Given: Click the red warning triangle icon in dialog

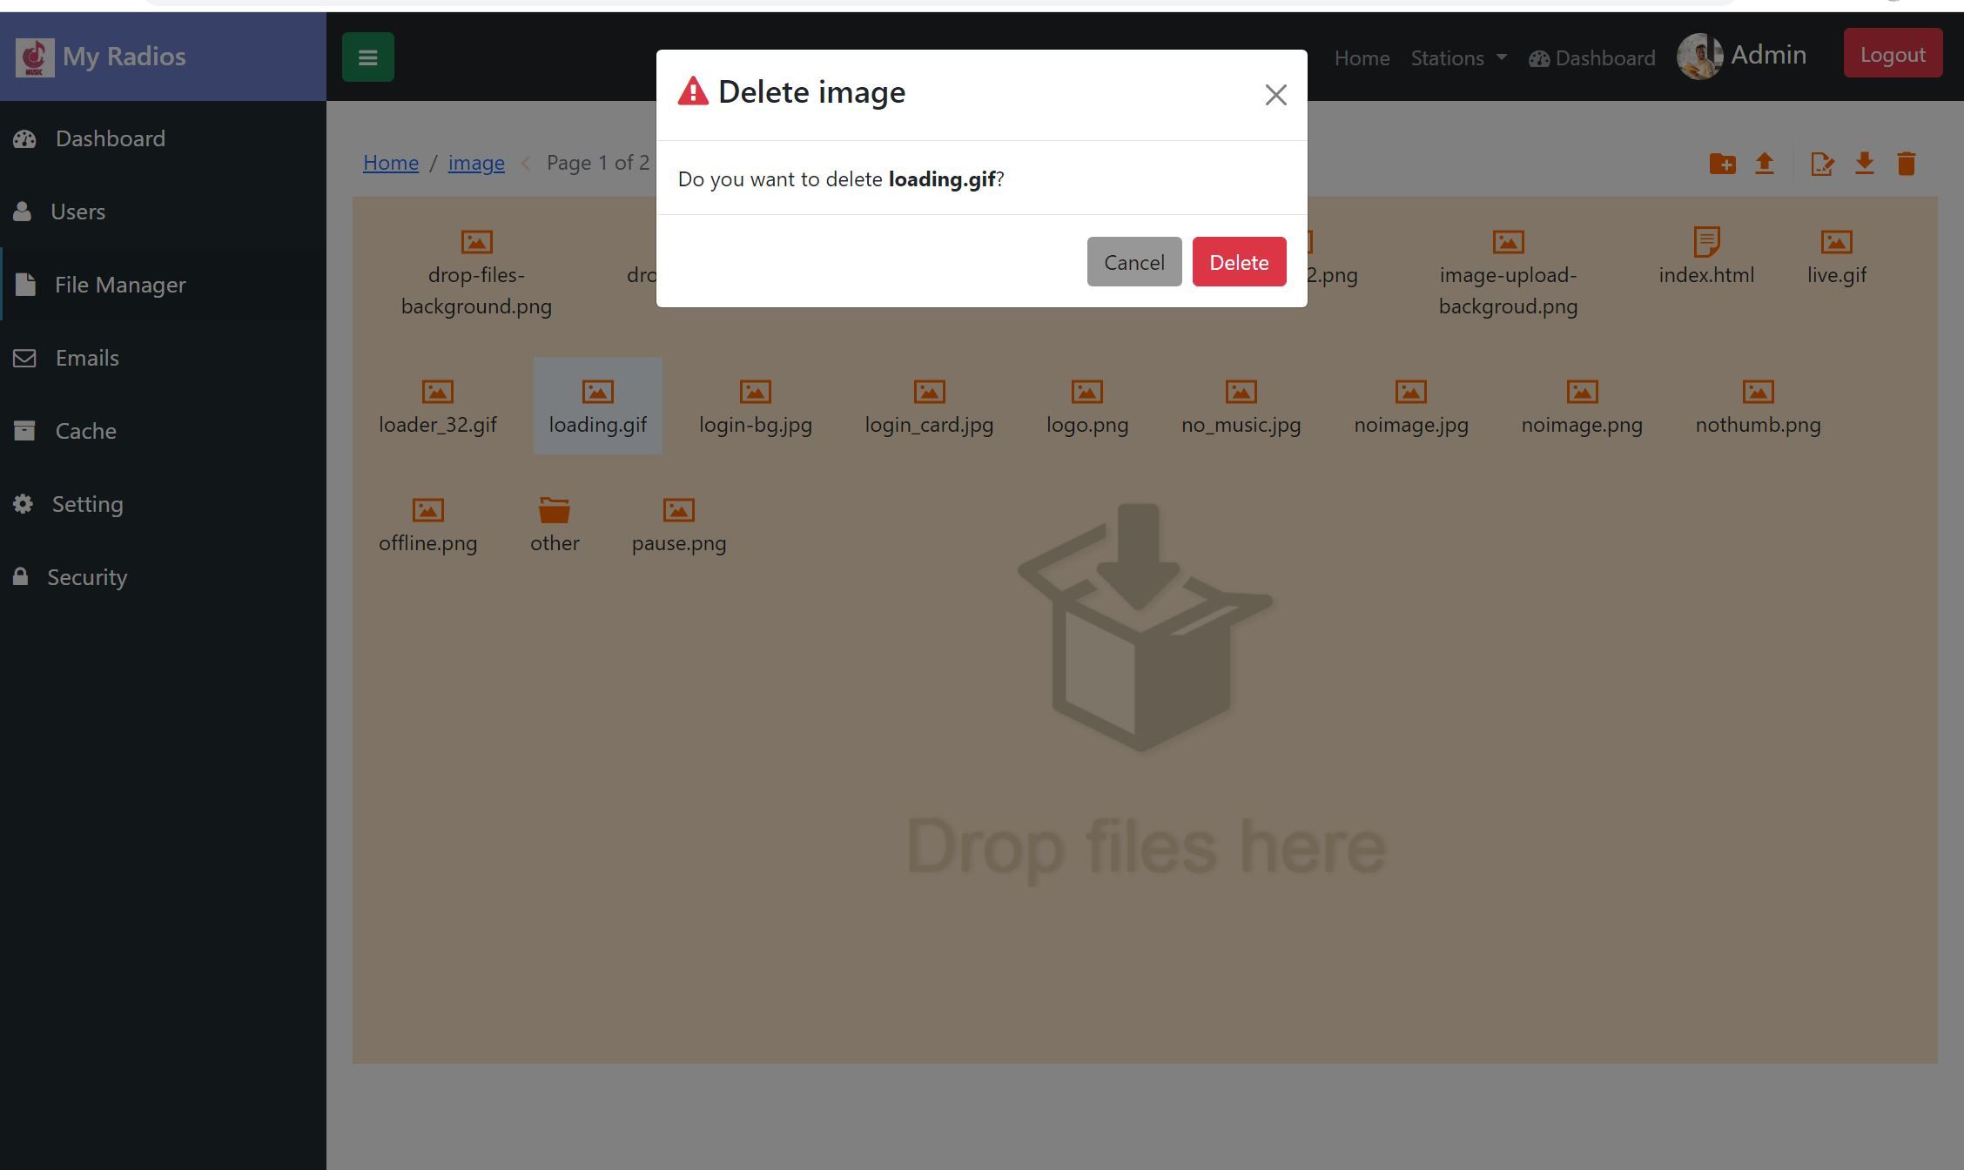Looking at the screenshot, I should (x=693, y=91).
